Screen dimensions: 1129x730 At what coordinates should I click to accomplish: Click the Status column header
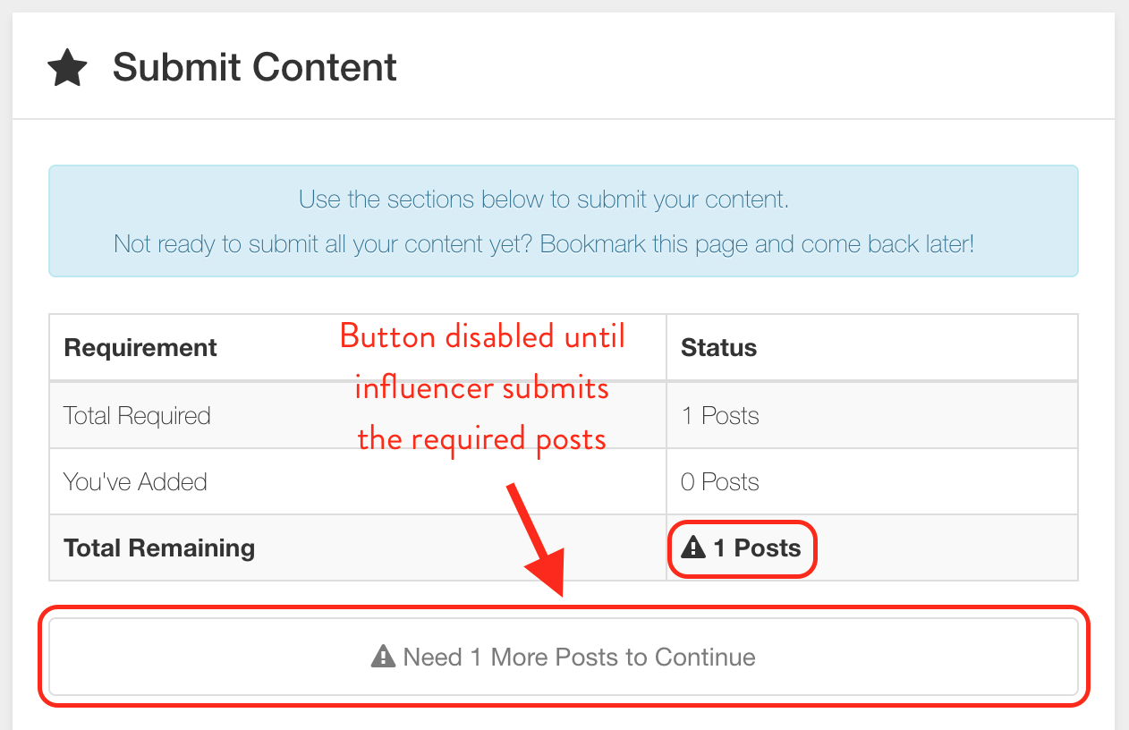[719, 347]
